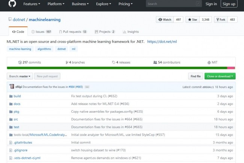The width and height of the screenshot is (244, 163).
Task: Click into the Search input field
Action: pos(174,4)
